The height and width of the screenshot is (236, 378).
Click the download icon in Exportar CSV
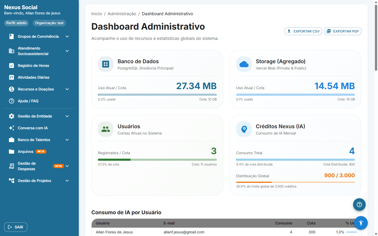point(289,31)
